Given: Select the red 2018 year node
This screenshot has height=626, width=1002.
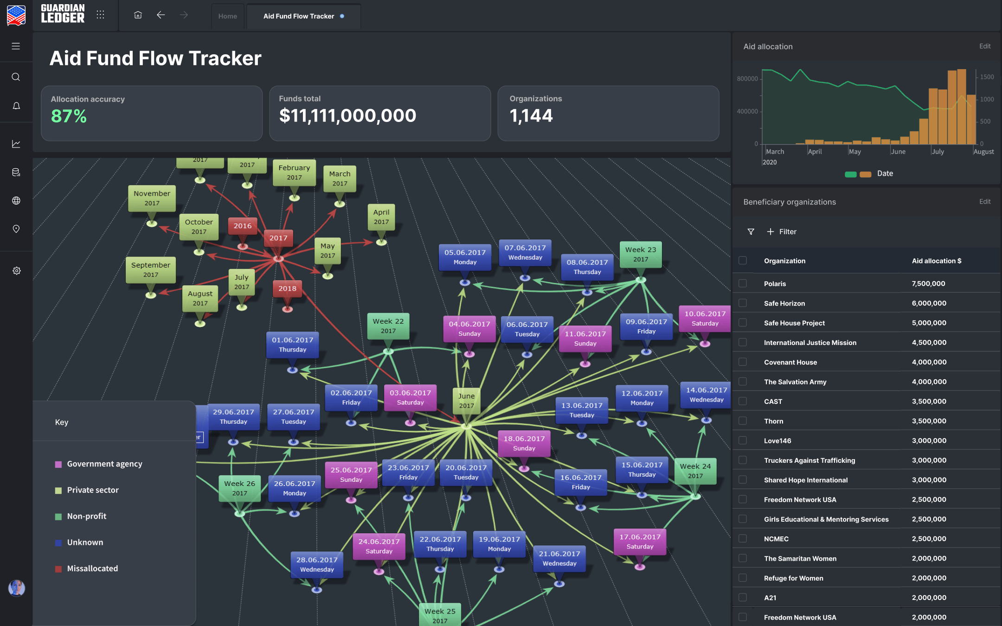Looking at the screenshot, I should pos(287,288).
